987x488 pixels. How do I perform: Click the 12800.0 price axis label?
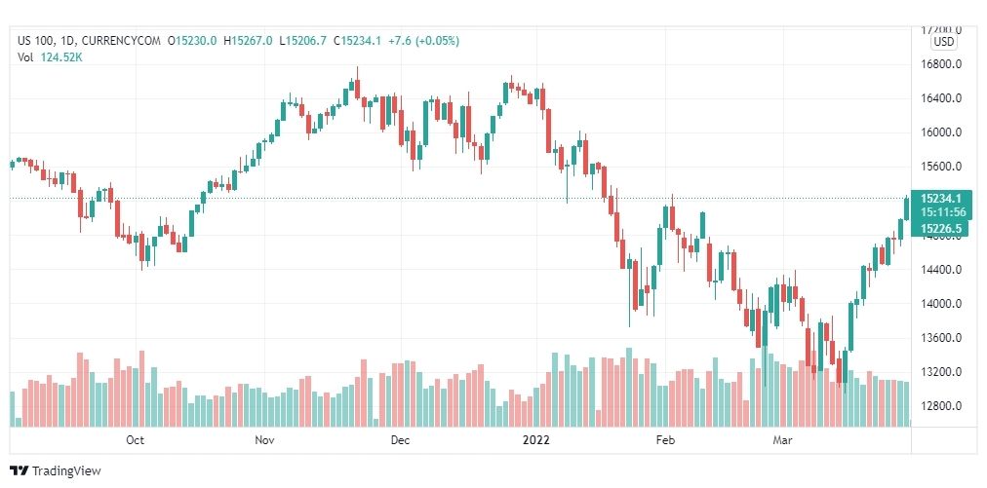point(941,406)
